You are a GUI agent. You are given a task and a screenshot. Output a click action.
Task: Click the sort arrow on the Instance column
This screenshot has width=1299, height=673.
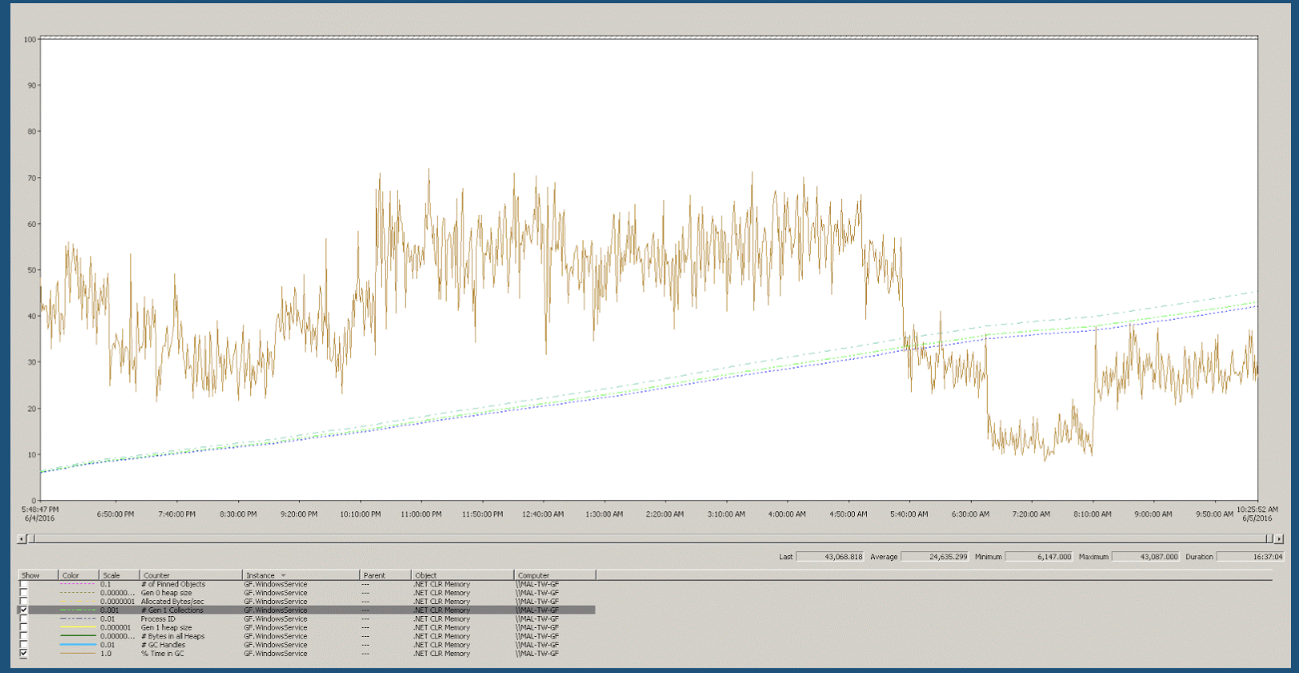coord(283,575)
